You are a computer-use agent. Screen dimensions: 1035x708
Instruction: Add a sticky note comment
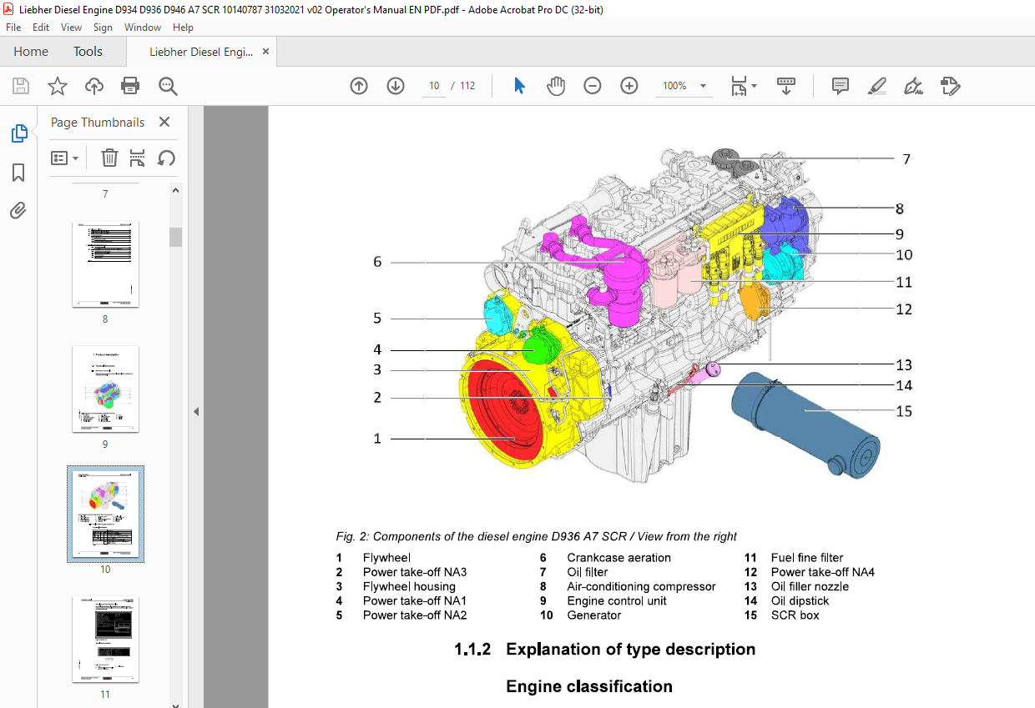[x=841, y=86]
